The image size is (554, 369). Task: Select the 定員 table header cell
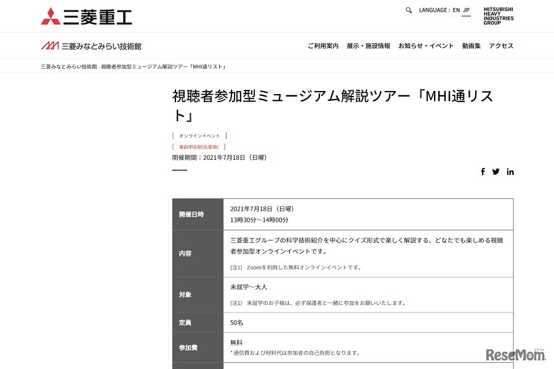(198, 322)
